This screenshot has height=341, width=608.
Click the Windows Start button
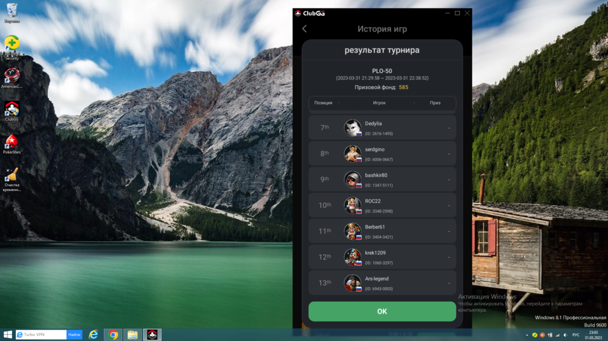point(7,334)
